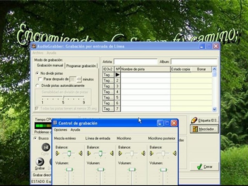Image resolution: width=248 pixels, height=186 pixels.
Task: Enable Parar después de checkbox
Action: [40, 79]
